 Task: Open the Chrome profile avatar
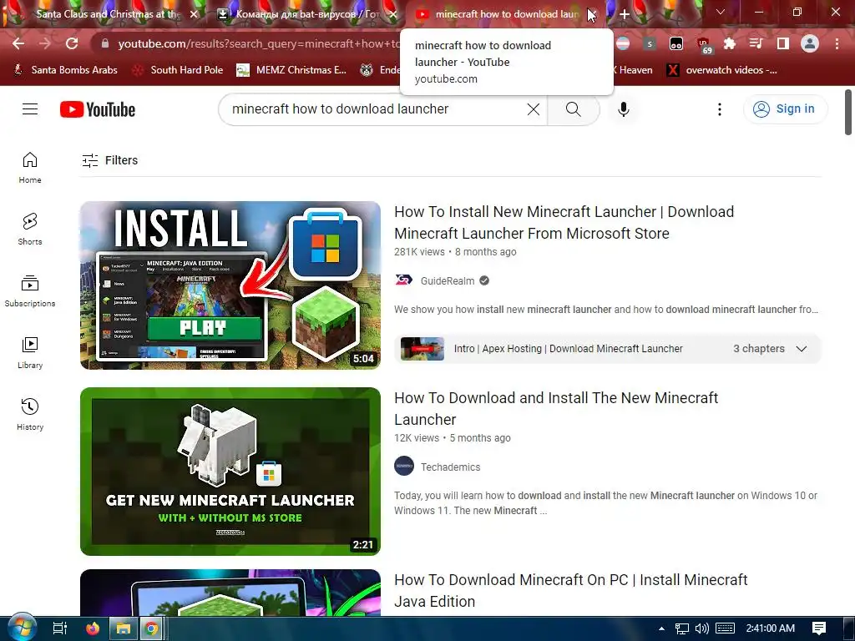(810, 43)
